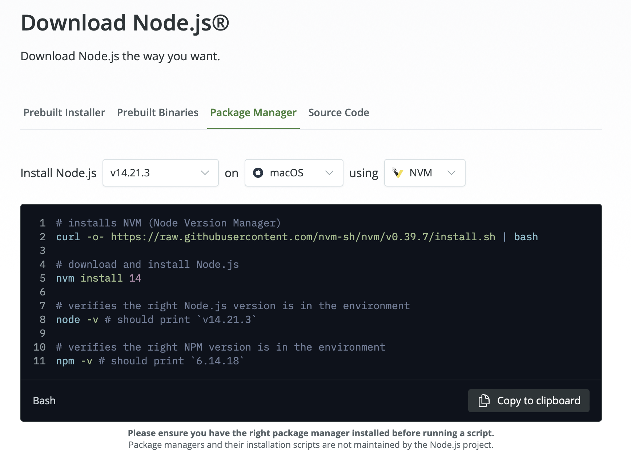Click the 'bash' pipe target word
631x458 pixels.
[x=526, y=237]
